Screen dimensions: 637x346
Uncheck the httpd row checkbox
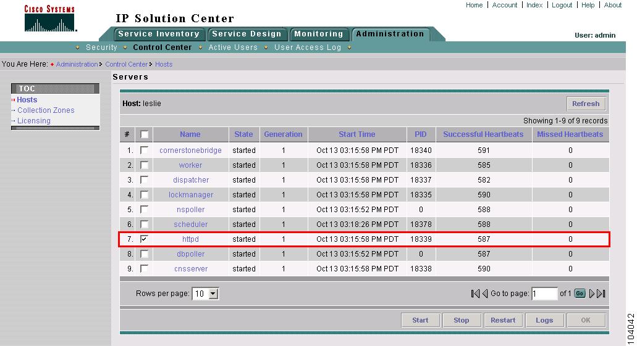(x=144, y=239)
